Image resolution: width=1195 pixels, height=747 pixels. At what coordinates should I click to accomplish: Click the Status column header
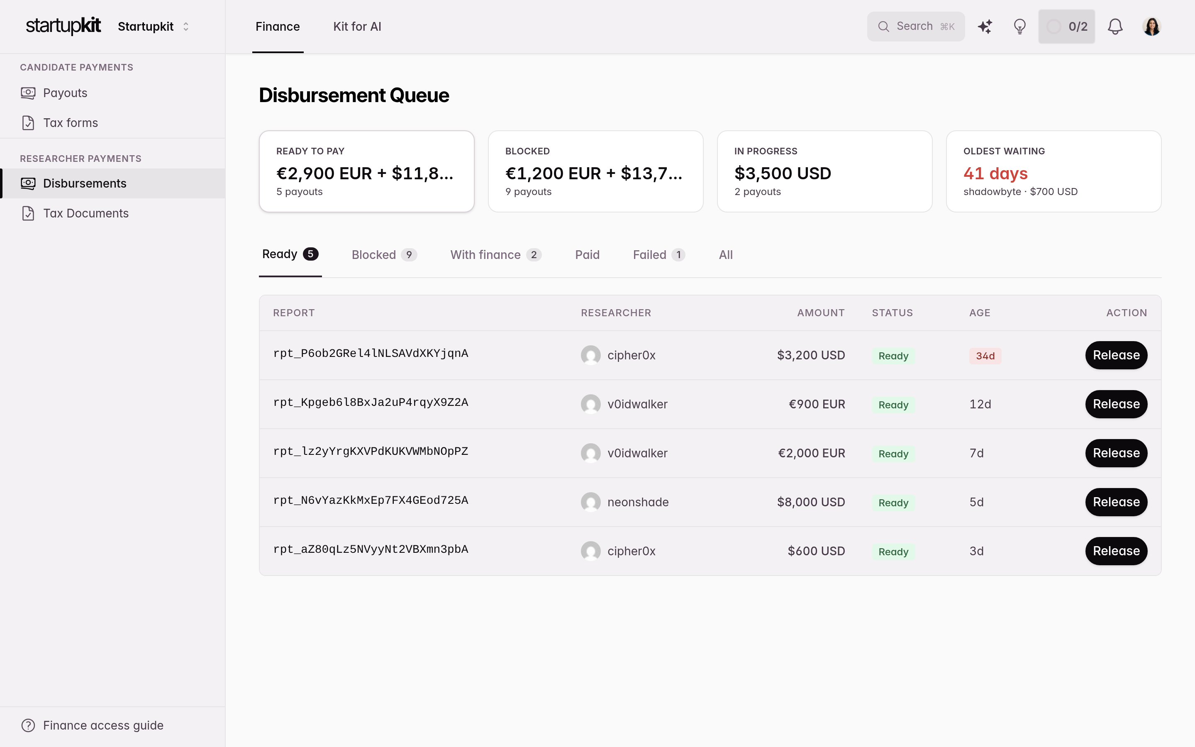(892, 313)
